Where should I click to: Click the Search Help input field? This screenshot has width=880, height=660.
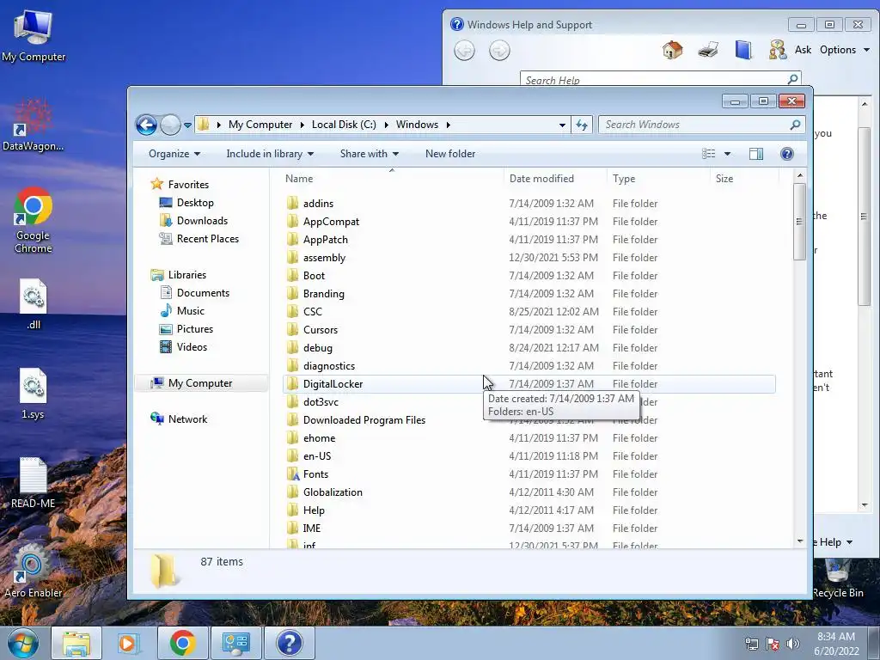click(x=653, y=80)
